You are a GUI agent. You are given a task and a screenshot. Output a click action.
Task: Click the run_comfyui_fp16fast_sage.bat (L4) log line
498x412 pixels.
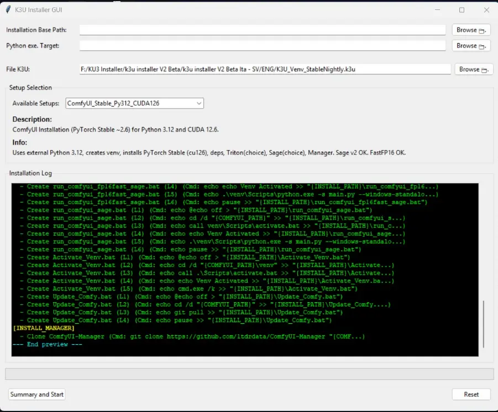pos(229,186)
